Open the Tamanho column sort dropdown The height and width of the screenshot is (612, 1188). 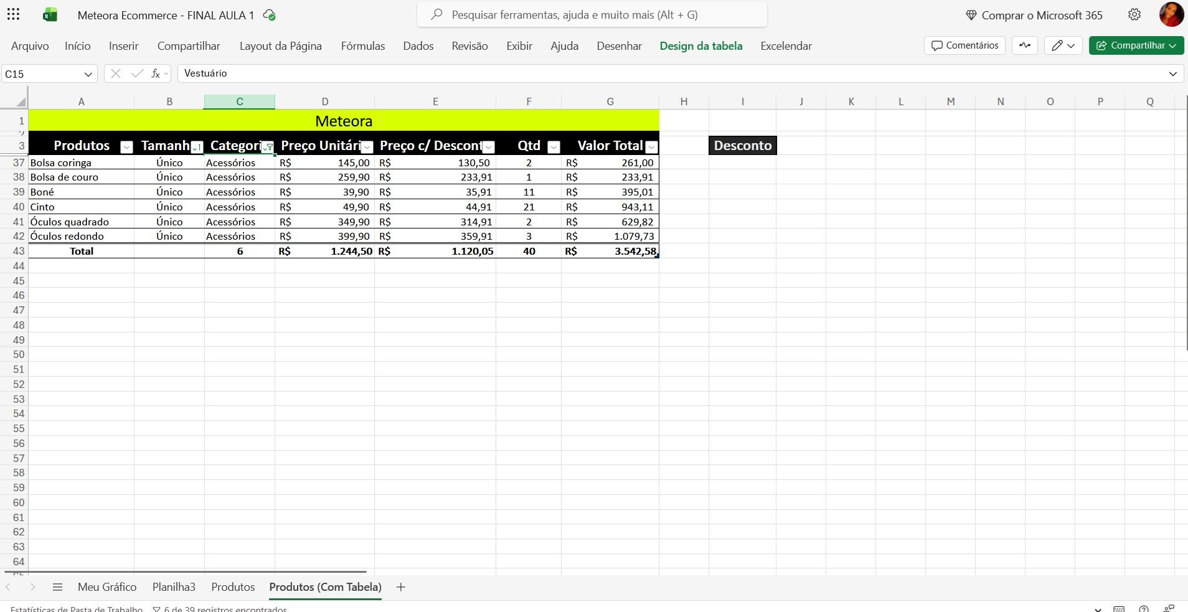coord(197,147)
